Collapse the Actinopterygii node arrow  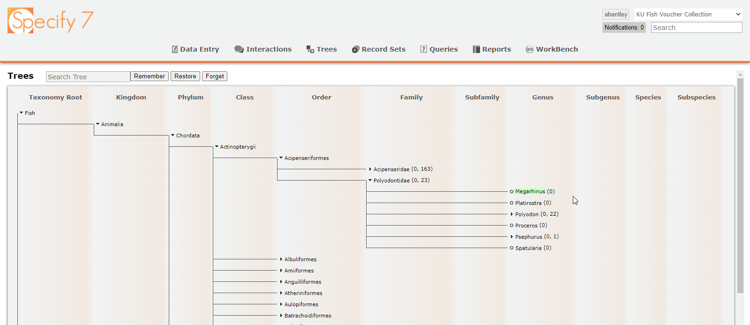click(x=217, y=147)
